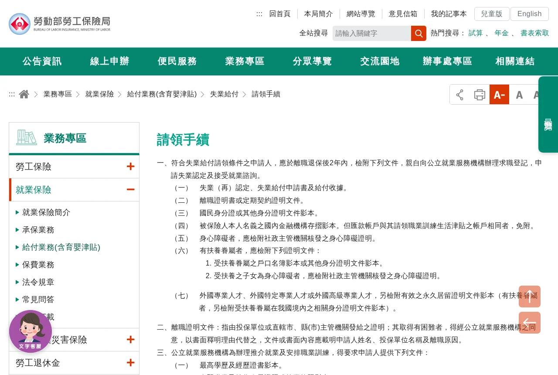Image resolution: width=558 pixels, height=375 pixels.
Task: Expand the 職業災害保險 plus icon
Action: coord(130,340)
